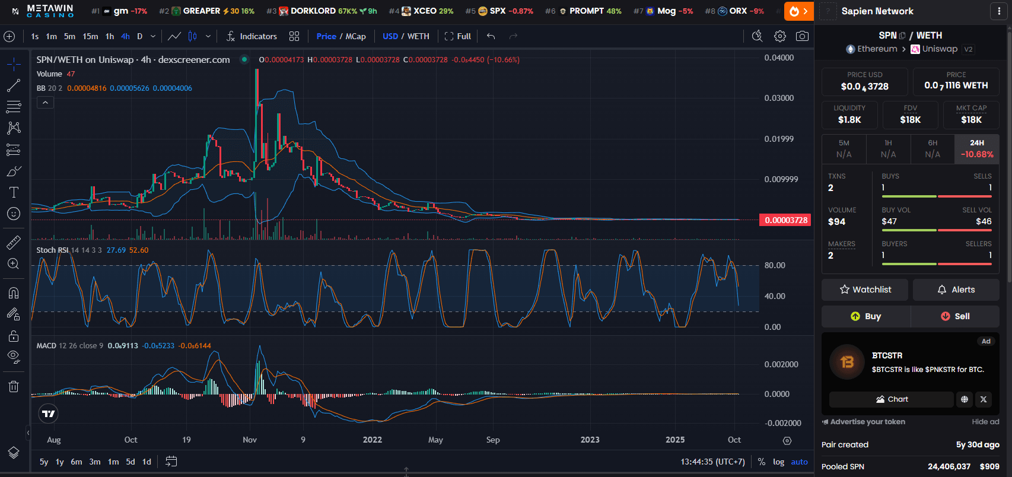Select the 24H price change tab
This screenshot has height=477, width=1012.
tap(977, 148)
